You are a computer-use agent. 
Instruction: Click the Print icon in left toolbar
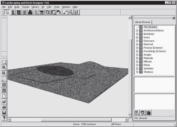tap(4, 107)
